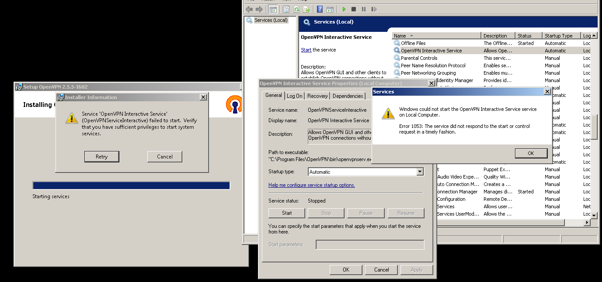Image resolution: width=602 pixels, height=282 pixels.
Task: Click the Stop Service square toolbar icon
Action: (x=354, y=9)
